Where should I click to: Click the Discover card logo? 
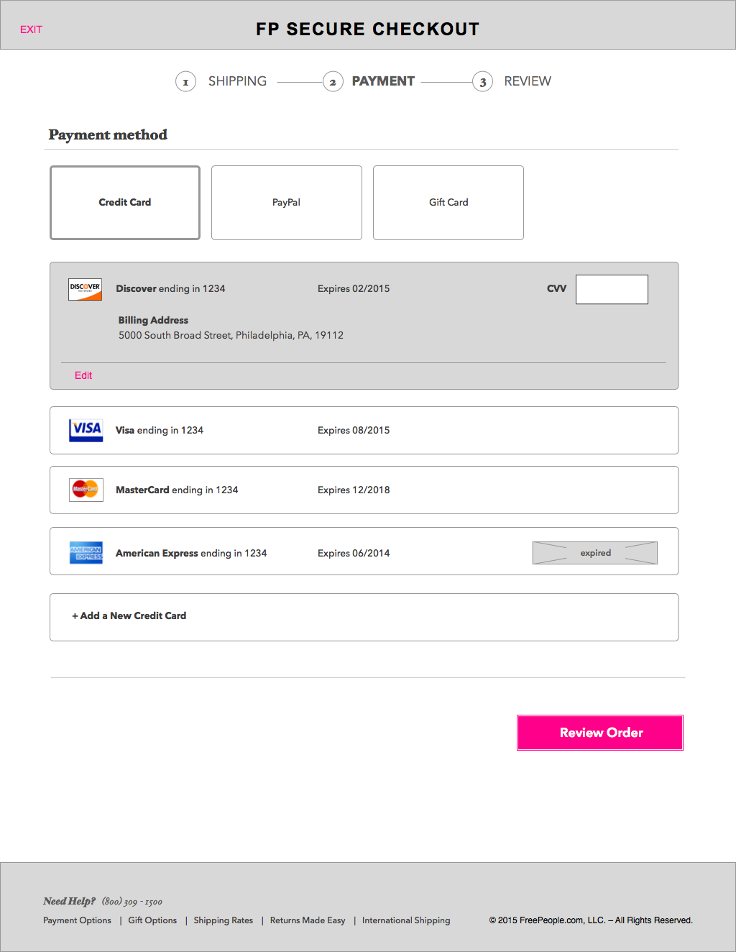(x=85, y=289)
